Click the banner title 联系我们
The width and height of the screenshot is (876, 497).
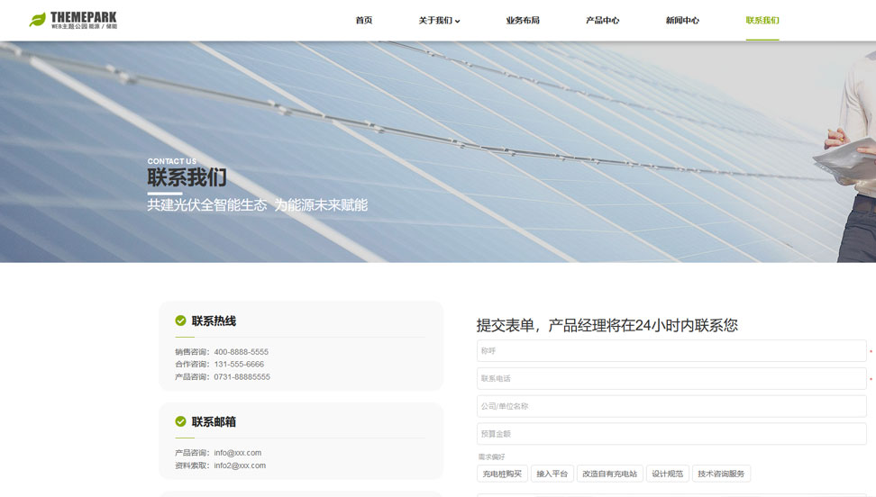tap(187, 177)
